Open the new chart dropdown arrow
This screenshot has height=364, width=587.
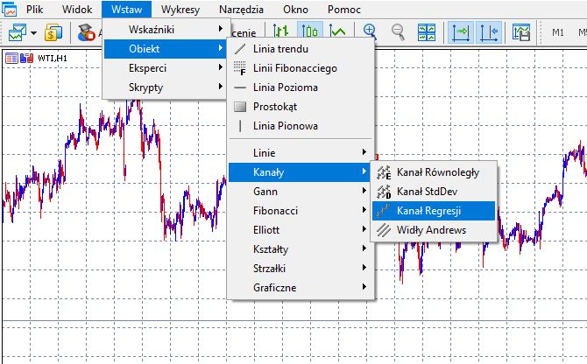[33, 33]
